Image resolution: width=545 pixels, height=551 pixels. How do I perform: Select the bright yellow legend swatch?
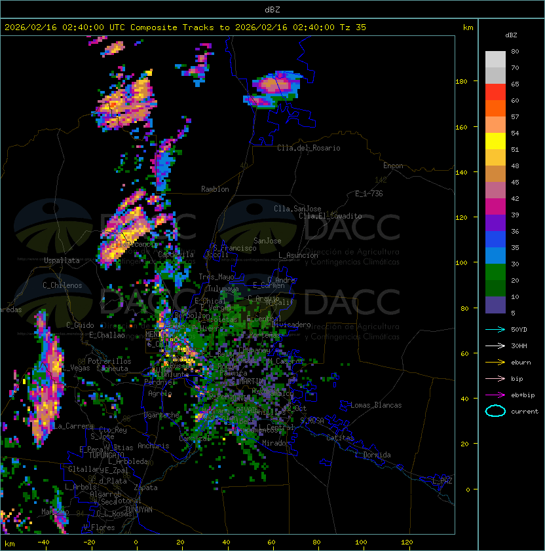(495, 141)
